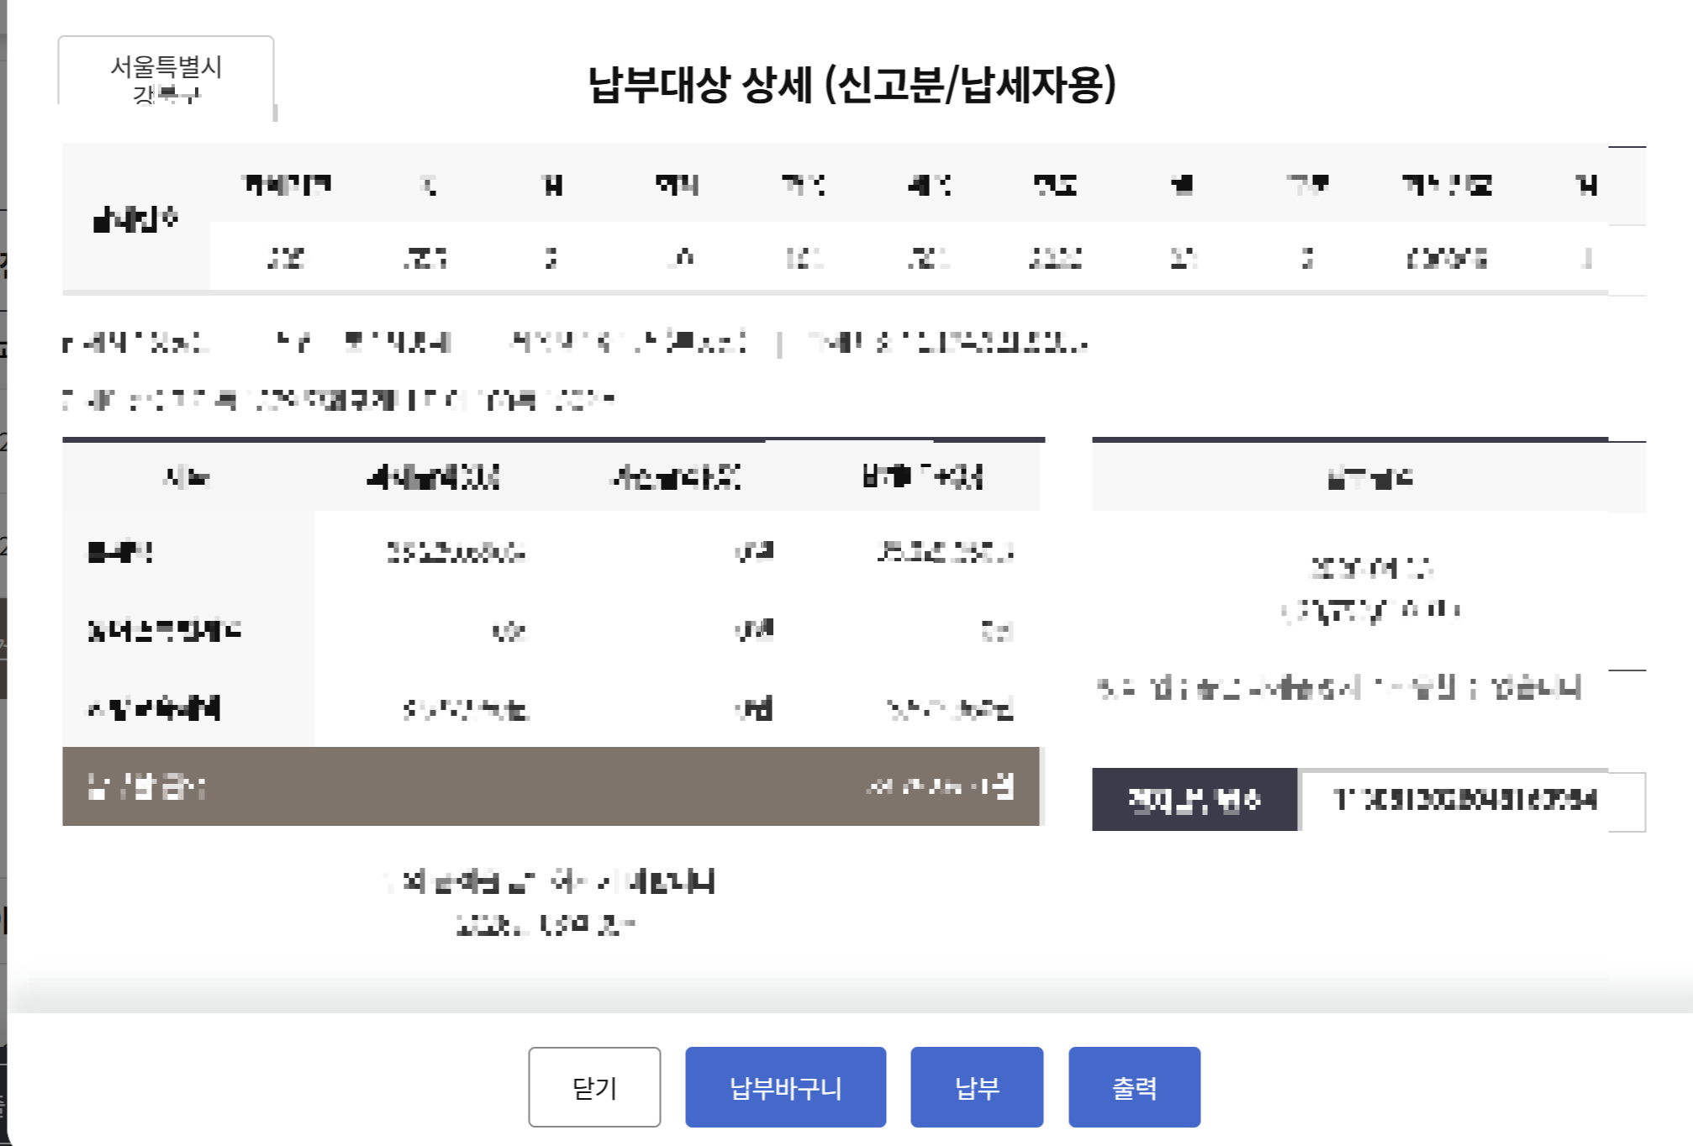
Task: Click the payment deadline header cell
Action: (1369, 478)
